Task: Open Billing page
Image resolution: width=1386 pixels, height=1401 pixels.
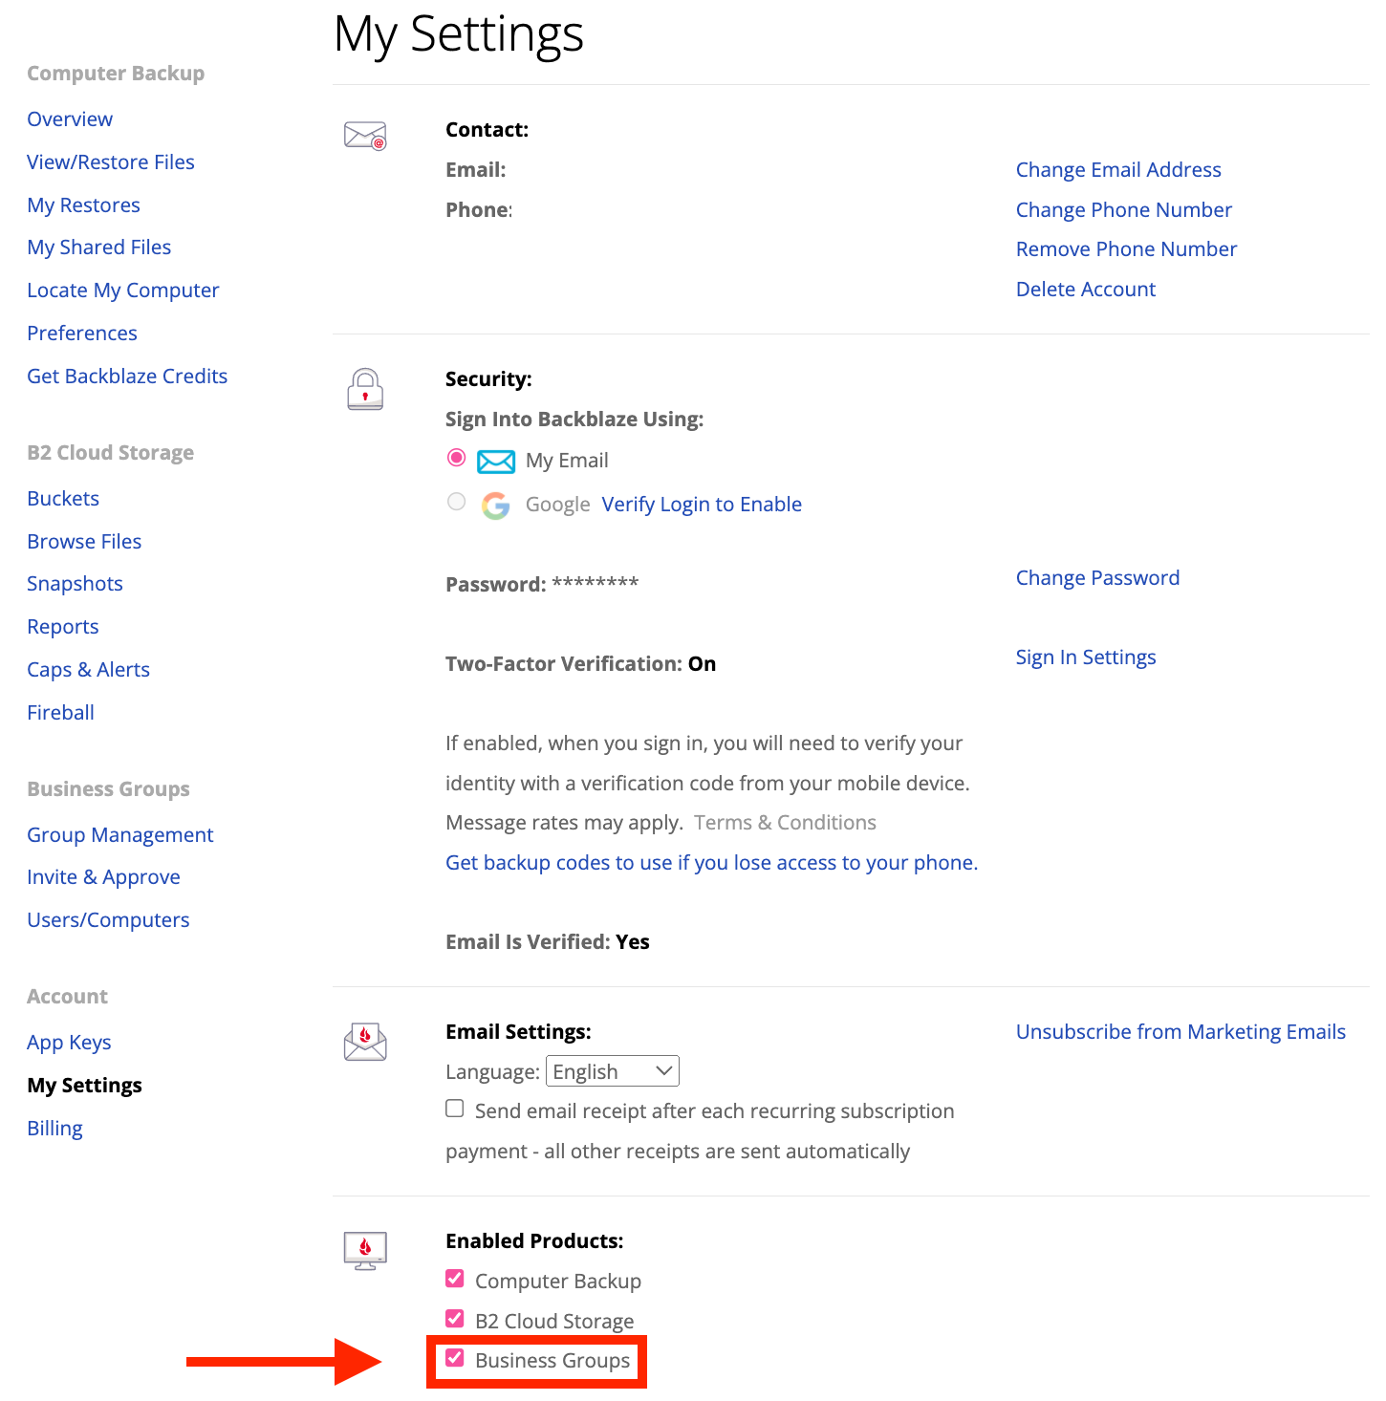Action: [54, 1129]
